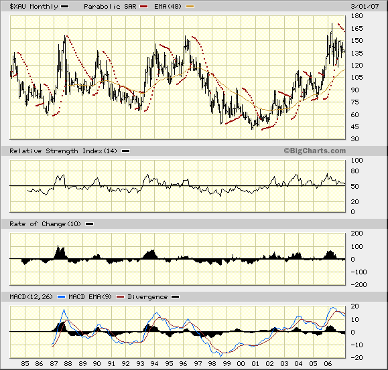Viewport: 388px width, 370px height.
Task: Click the $XAU Monthly title text
Action: point(34,7)
